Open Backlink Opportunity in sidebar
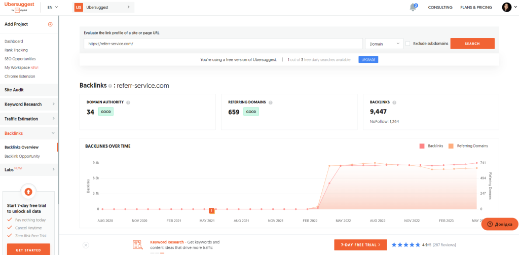 22,156
